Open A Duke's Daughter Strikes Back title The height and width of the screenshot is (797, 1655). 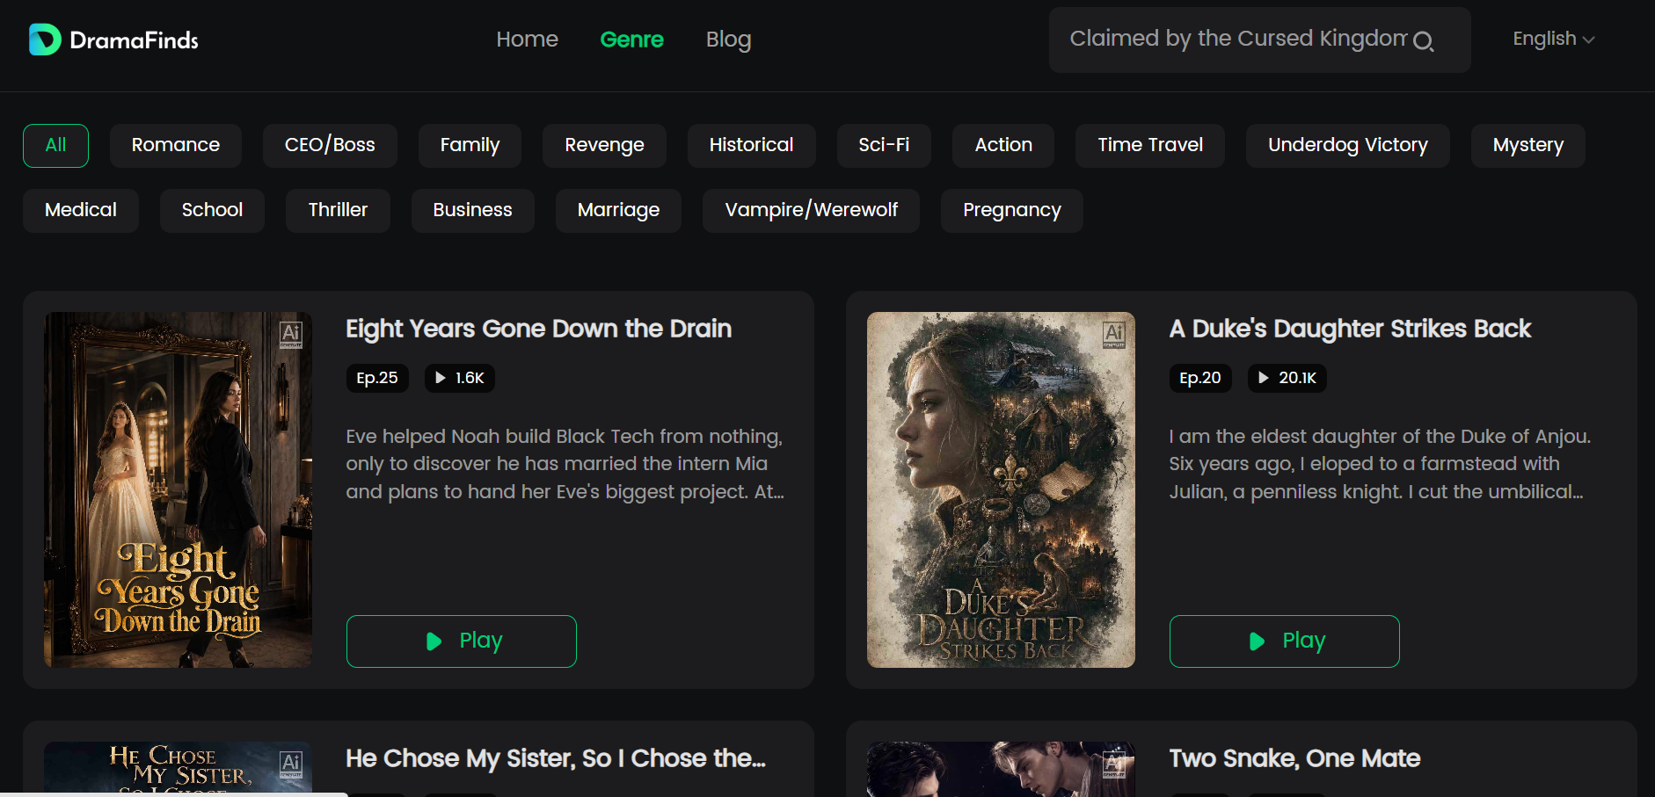tap(1350, 329)
